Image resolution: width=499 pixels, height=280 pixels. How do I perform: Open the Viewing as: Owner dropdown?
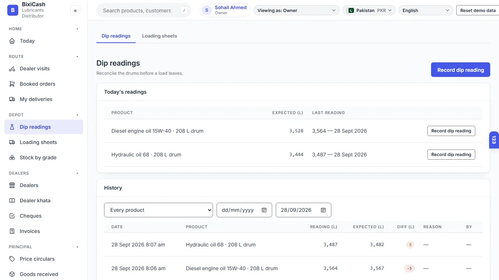[x=296, y=11]
